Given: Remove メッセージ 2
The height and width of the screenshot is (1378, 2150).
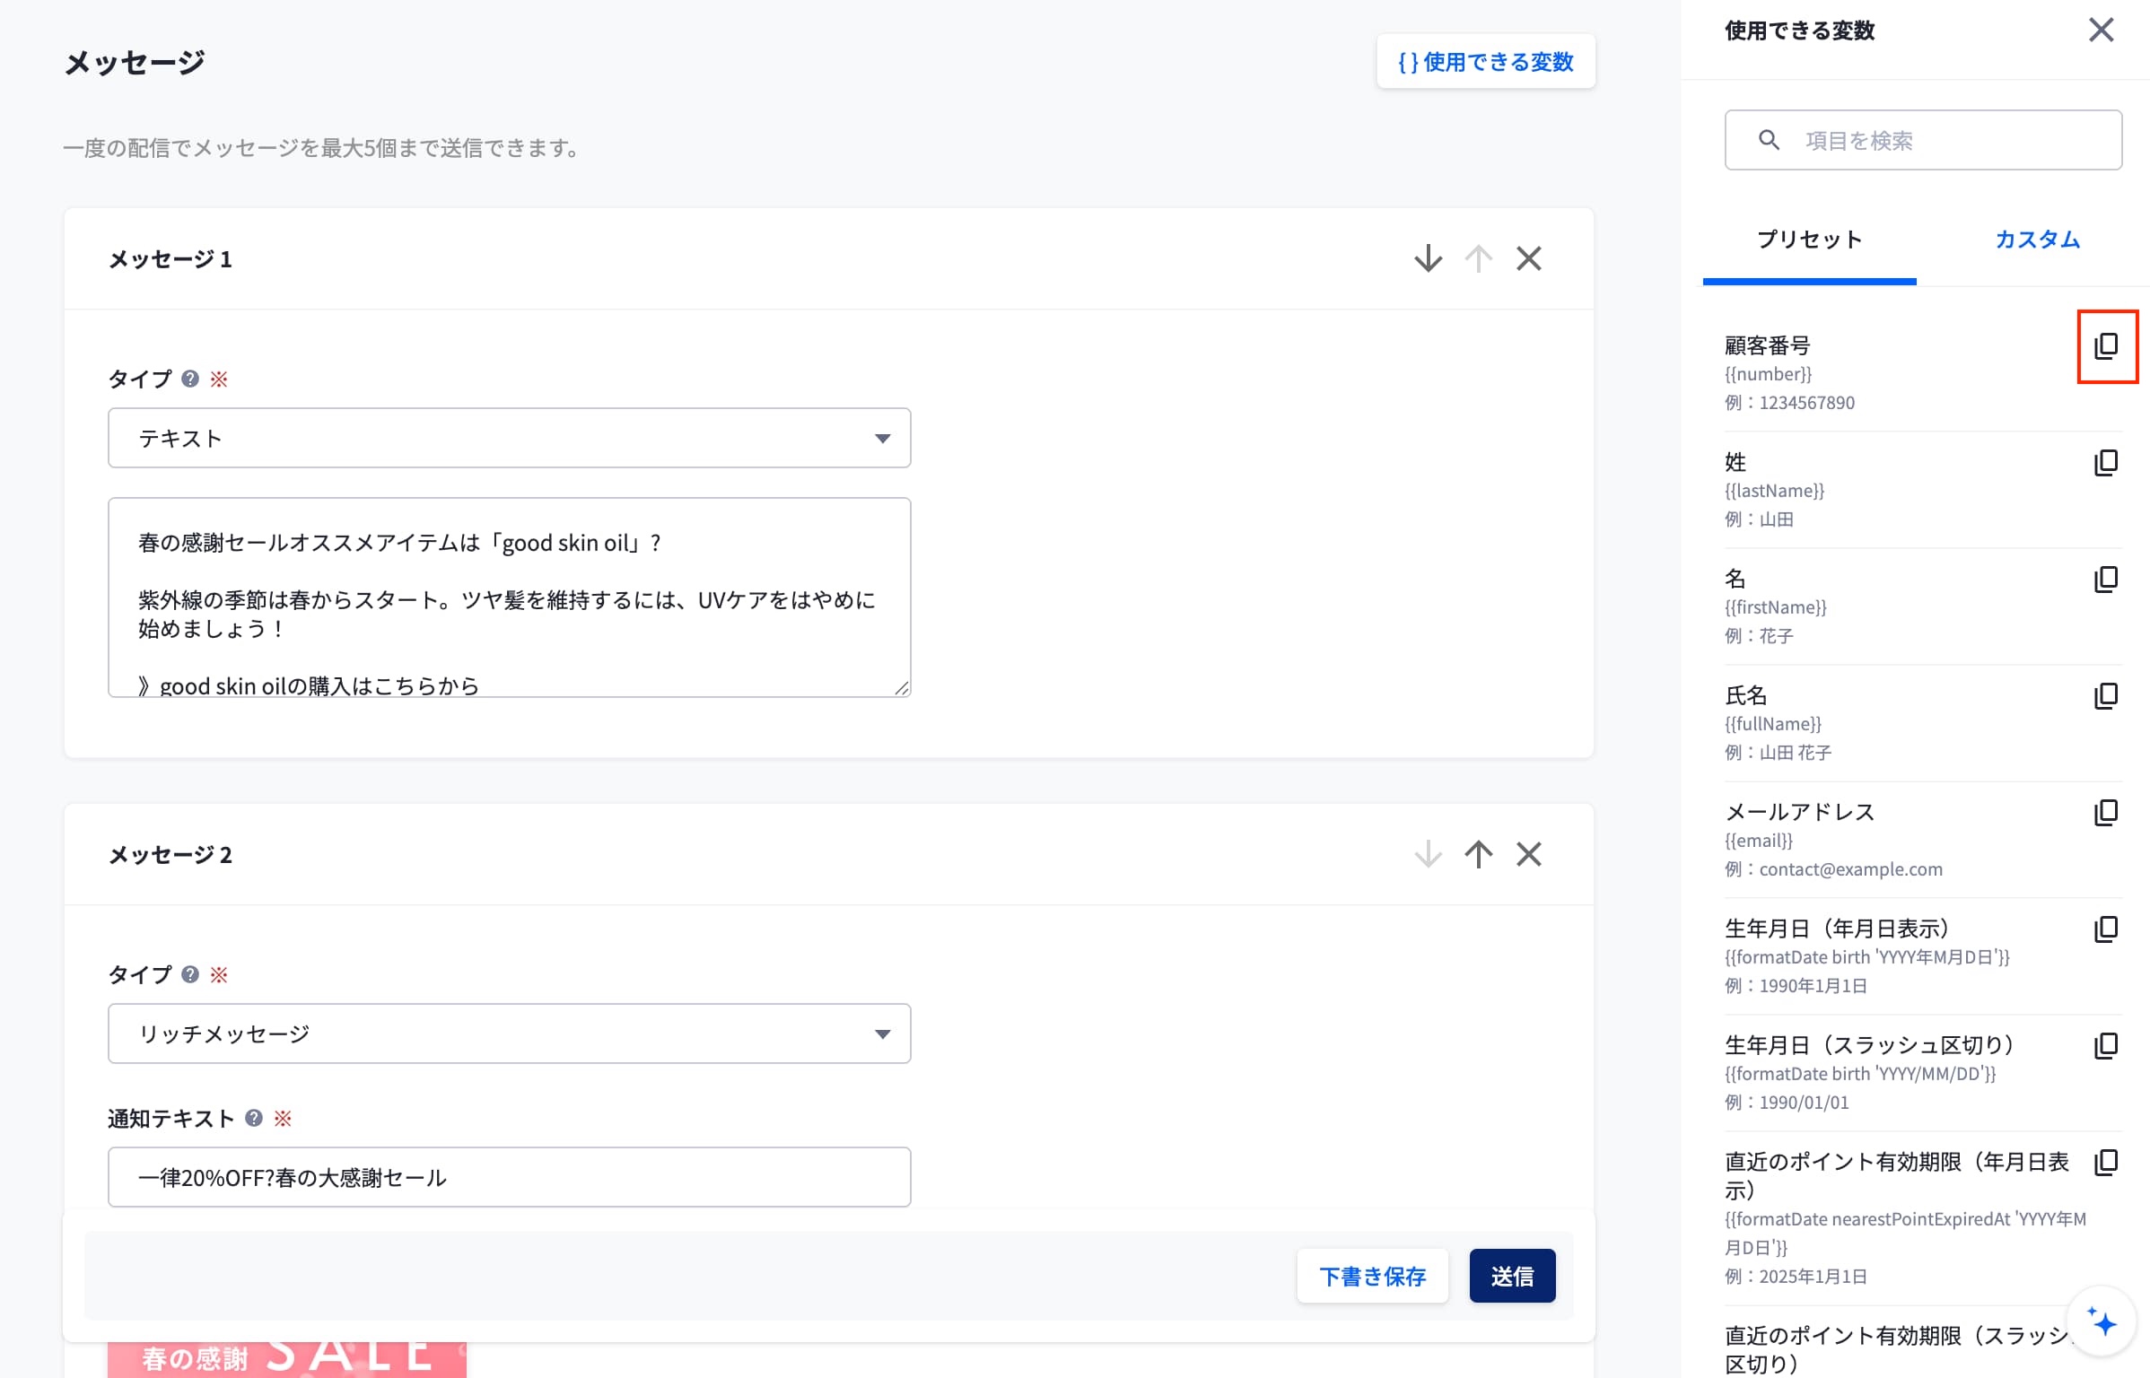Looking at the screenshot, I should [x=1529, y=855].
